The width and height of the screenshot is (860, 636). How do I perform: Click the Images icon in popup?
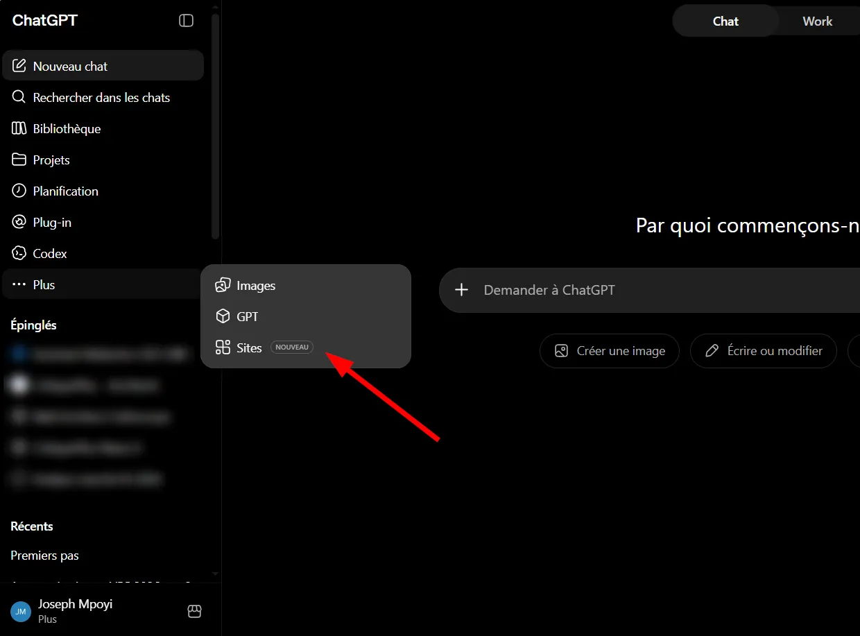pyautogui.click(x=223, y=285)
